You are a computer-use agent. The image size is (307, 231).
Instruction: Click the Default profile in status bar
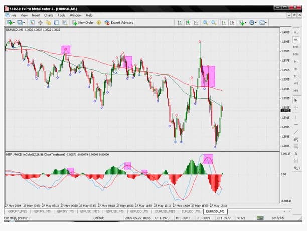coord(99,218)
